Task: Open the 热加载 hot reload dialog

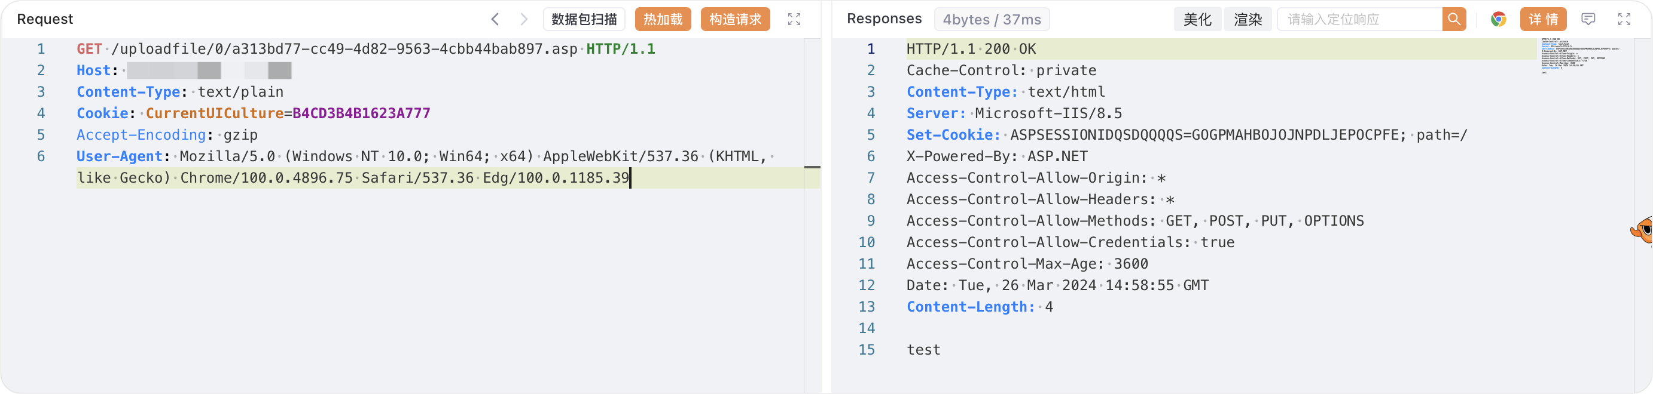Action: tap(662, 19)
